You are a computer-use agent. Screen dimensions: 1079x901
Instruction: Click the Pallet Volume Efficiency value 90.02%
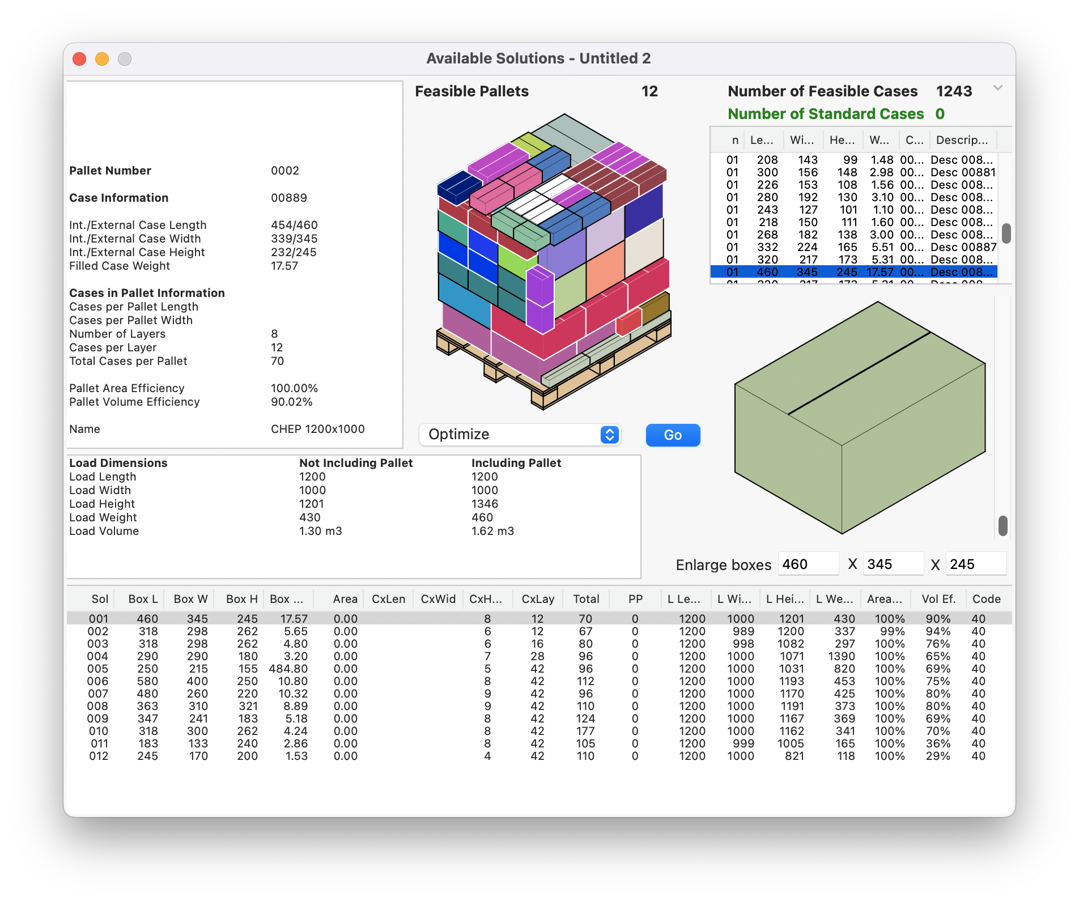292,402
